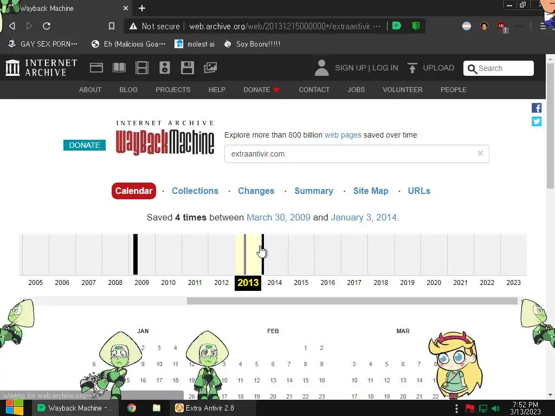This screenshot has height=416, width=555.
Task: Open the Software floppy disk icon
Action: pos(187,68)
